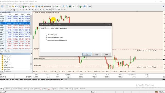Toggle the Terminal panel icon

point(16,6)
